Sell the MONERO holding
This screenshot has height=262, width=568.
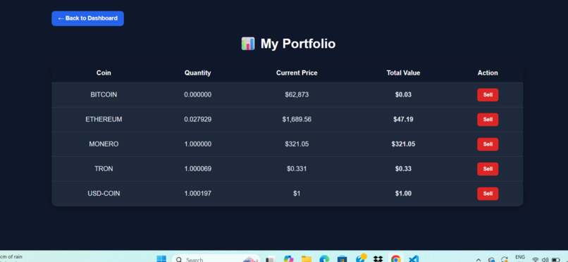pos(488,144)
